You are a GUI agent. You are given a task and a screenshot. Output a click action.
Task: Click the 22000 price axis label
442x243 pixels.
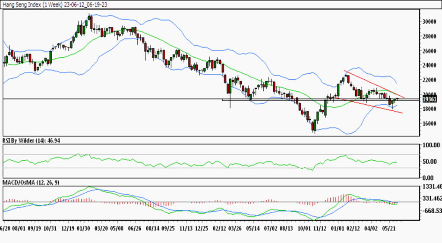click(x=429, y=80)
